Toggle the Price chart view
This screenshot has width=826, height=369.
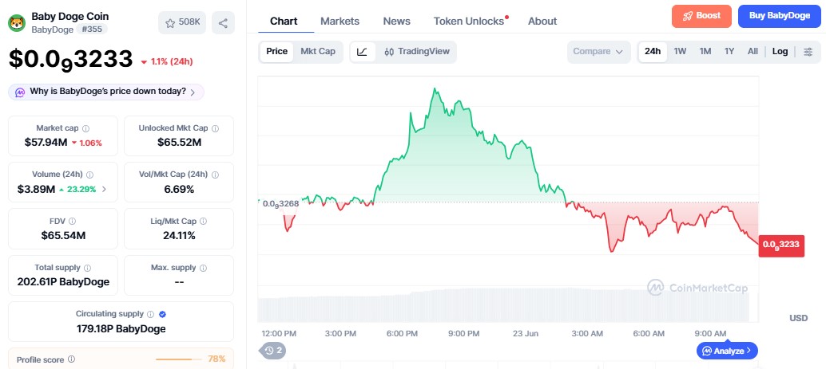pos(276,52)
